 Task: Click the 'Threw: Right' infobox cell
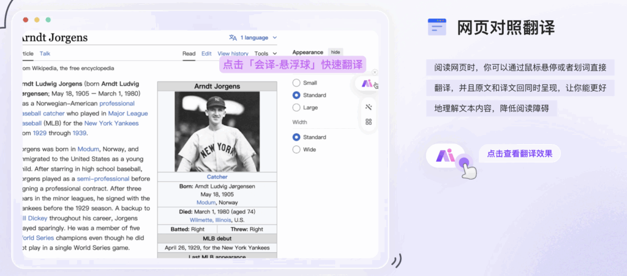[x=247, y=230]
